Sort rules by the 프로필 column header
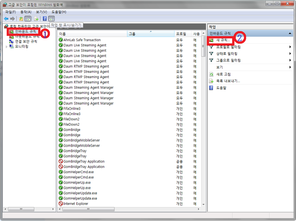Screen dimensions: 296x221 (183, 34)
